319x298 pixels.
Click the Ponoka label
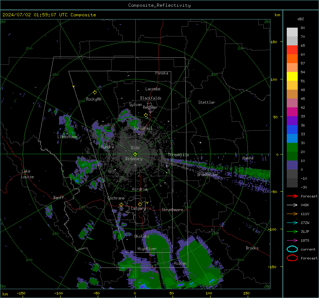[x=162, y=73]
